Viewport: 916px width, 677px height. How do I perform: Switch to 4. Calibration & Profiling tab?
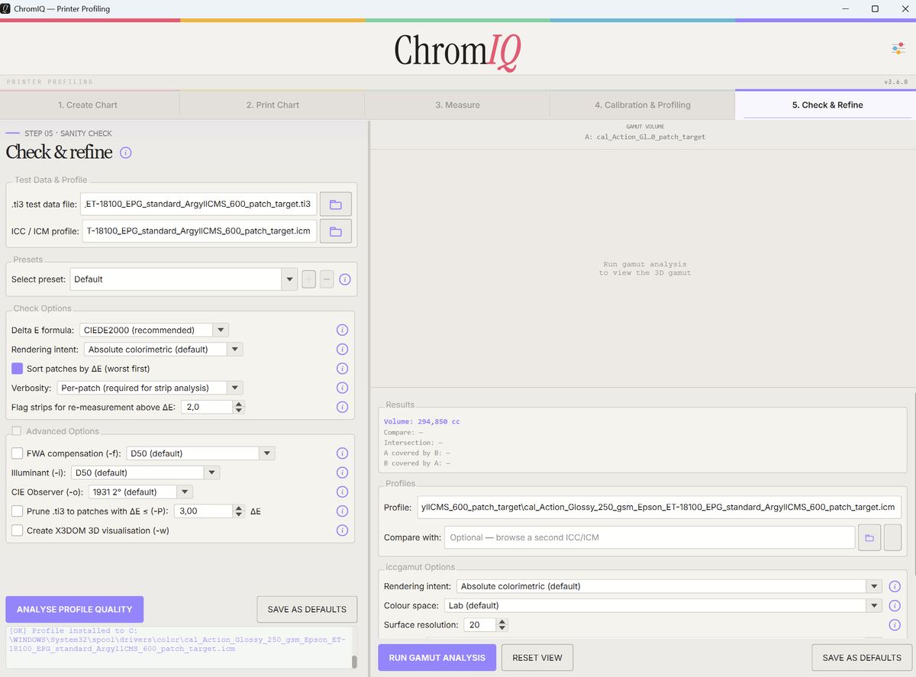[x=642, y=105]
